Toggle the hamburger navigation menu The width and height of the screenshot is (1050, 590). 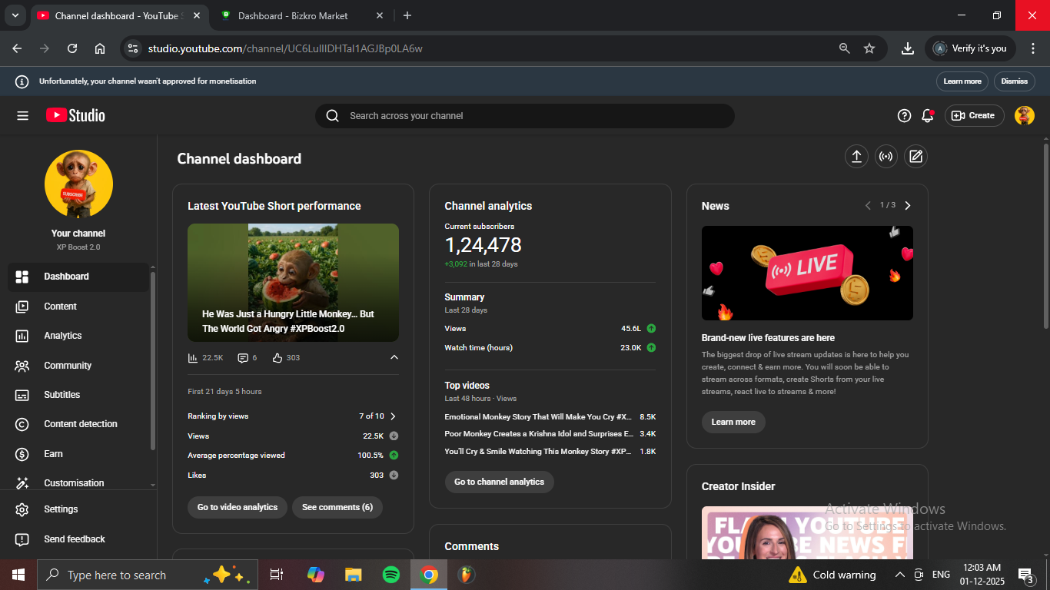click(22, 116)
